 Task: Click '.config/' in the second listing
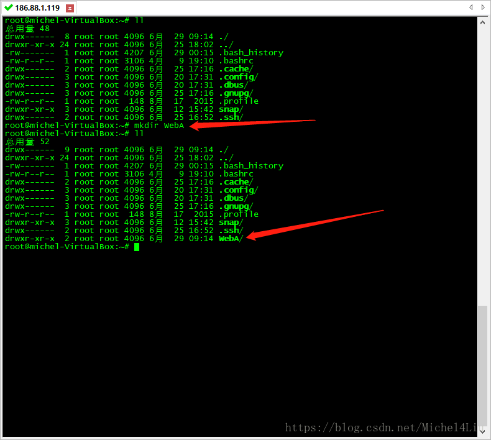(x=239, y=190)
